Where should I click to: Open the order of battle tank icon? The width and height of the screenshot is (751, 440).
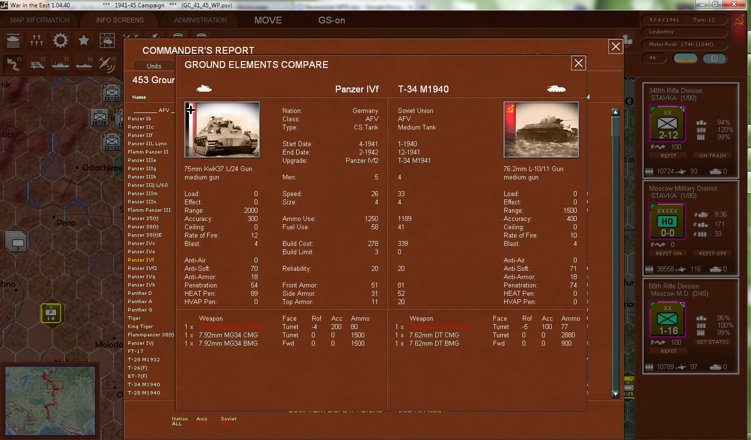[x=13, y=41]
